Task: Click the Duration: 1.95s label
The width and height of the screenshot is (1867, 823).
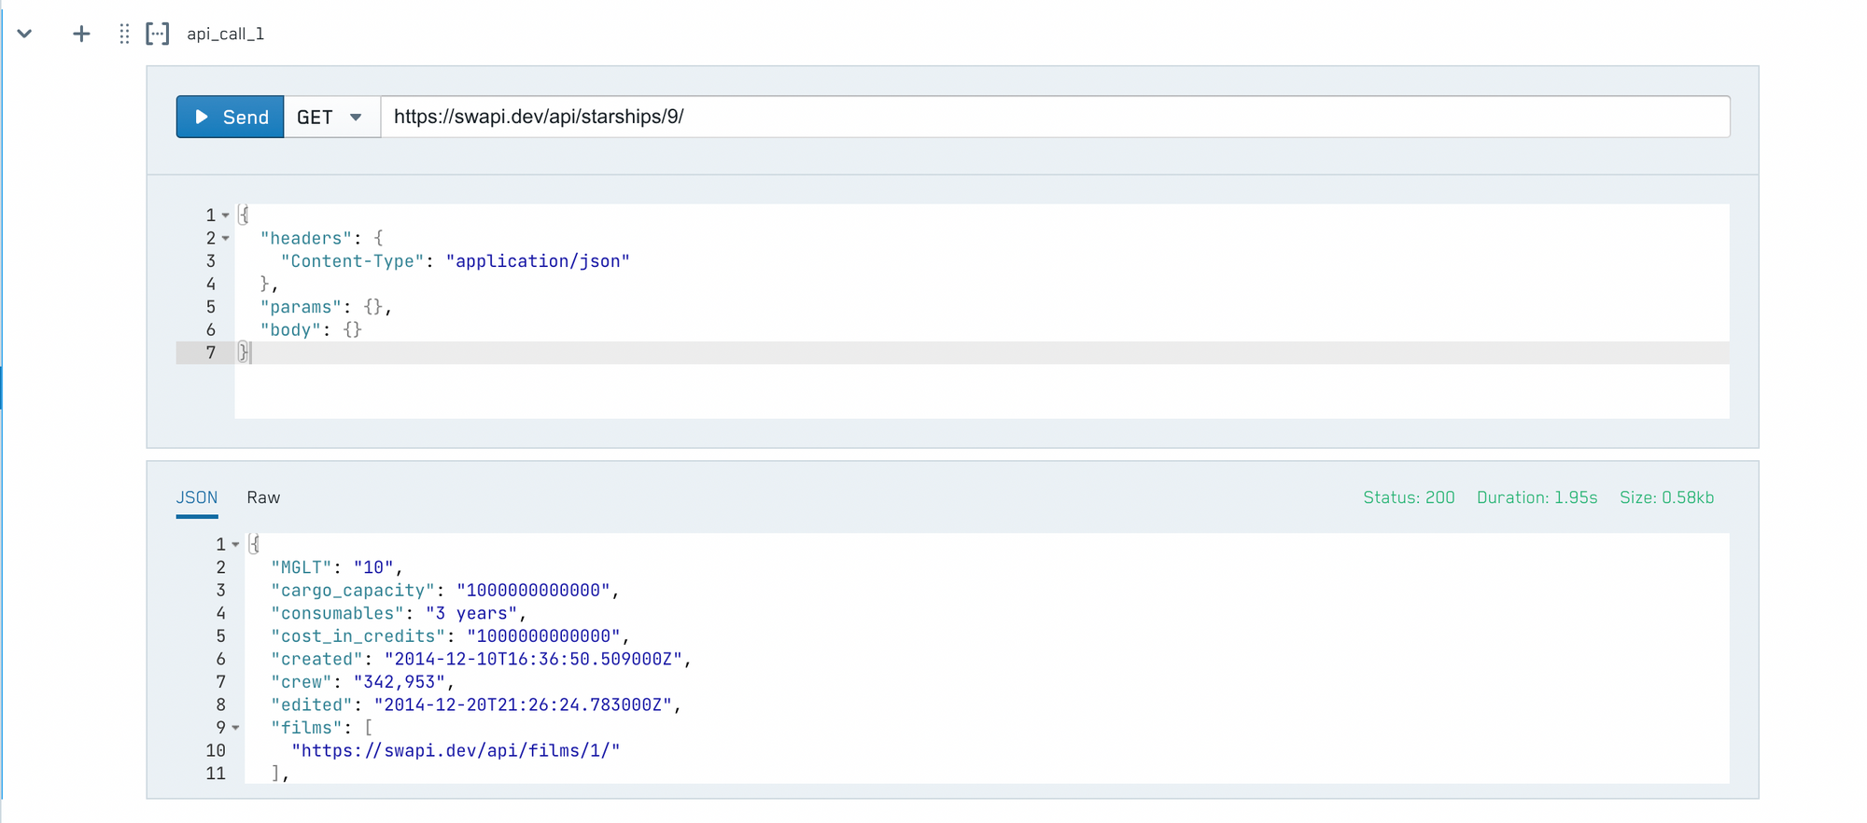Action: click(x=1537, y=497)
